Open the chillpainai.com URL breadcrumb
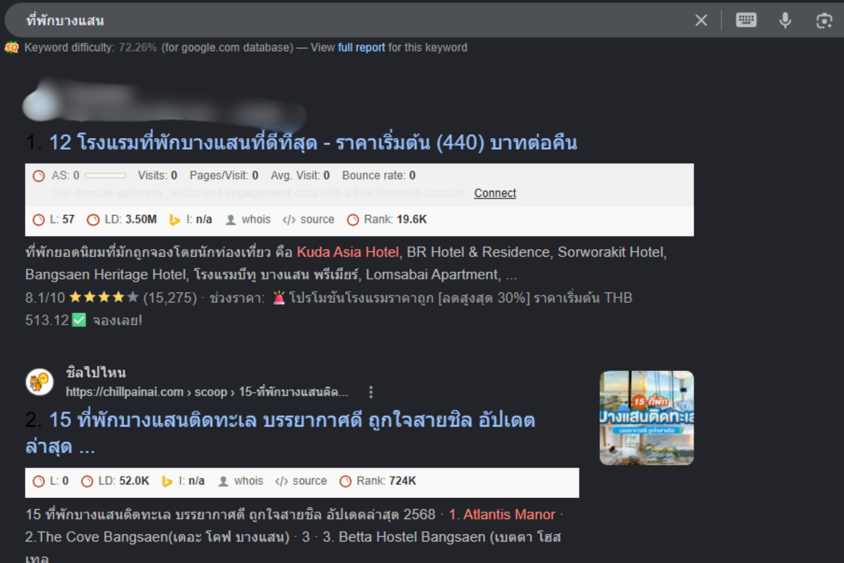The image size is (844, 563). tap(207, 392)
